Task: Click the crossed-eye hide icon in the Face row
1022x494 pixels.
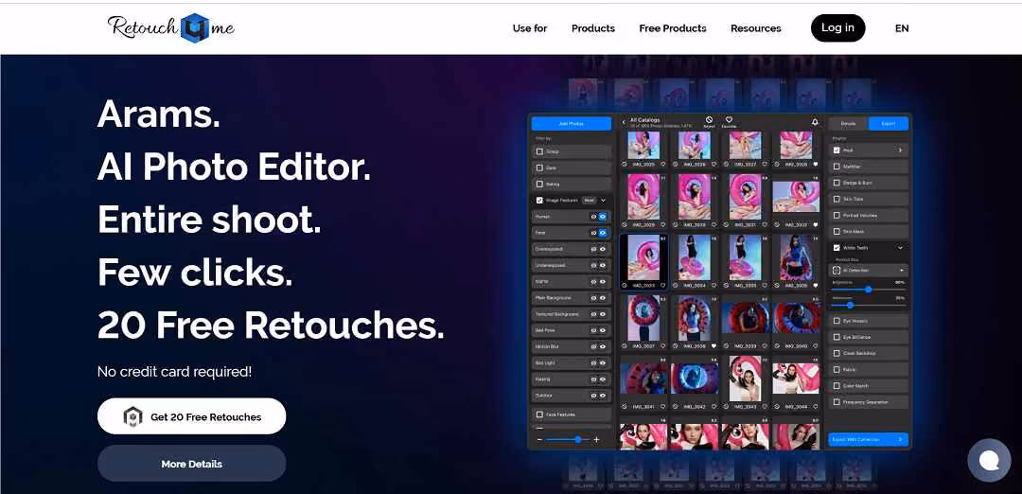Action: pos(593,233)
